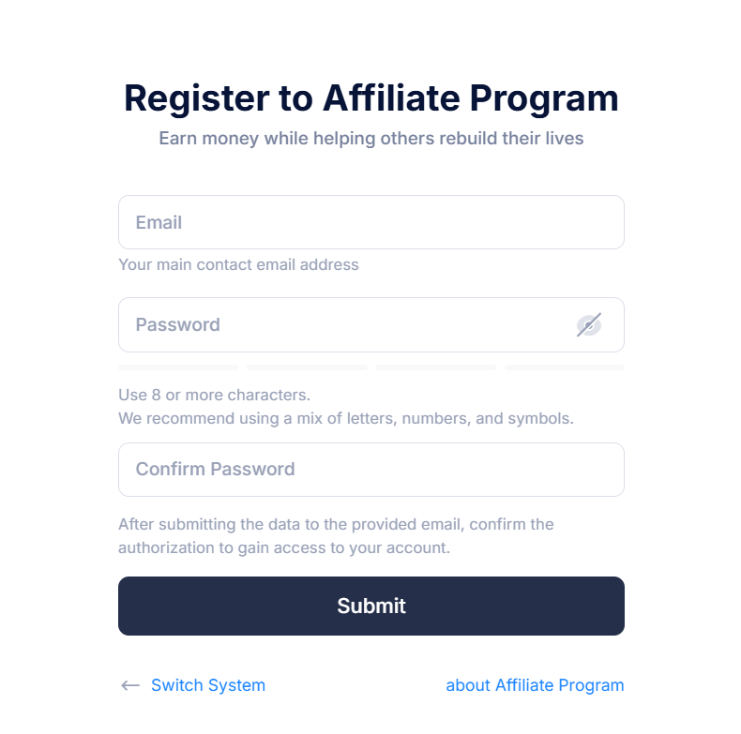
Task: Select the Confirm Password field
Action: pyautogui.click(x=371, y=470)
